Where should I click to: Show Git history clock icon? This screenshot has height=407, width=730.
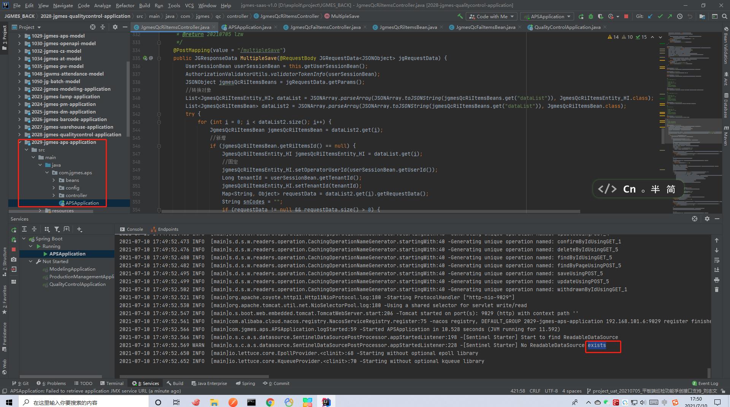pyautogui.click(x=680, y=16)
